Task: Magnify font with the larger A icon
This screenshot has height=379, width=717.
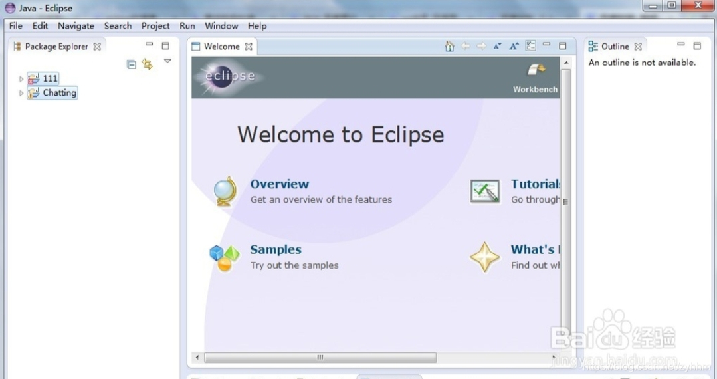Action: click(x=514, y=46)
